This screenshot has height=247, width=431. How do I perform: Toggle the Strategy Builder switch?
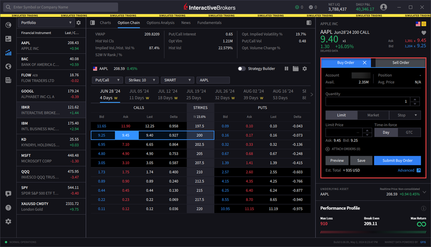click(x=241, y=69)
